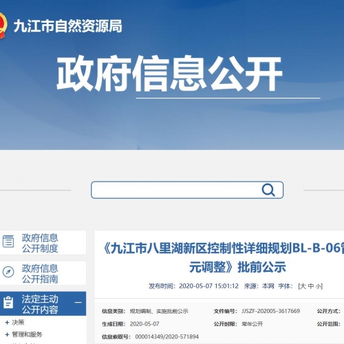Image resolution: width=344 pixels, height=344 pixels.
Task: Click index number 000014349/2020-571894
Action: coord(167,337)
